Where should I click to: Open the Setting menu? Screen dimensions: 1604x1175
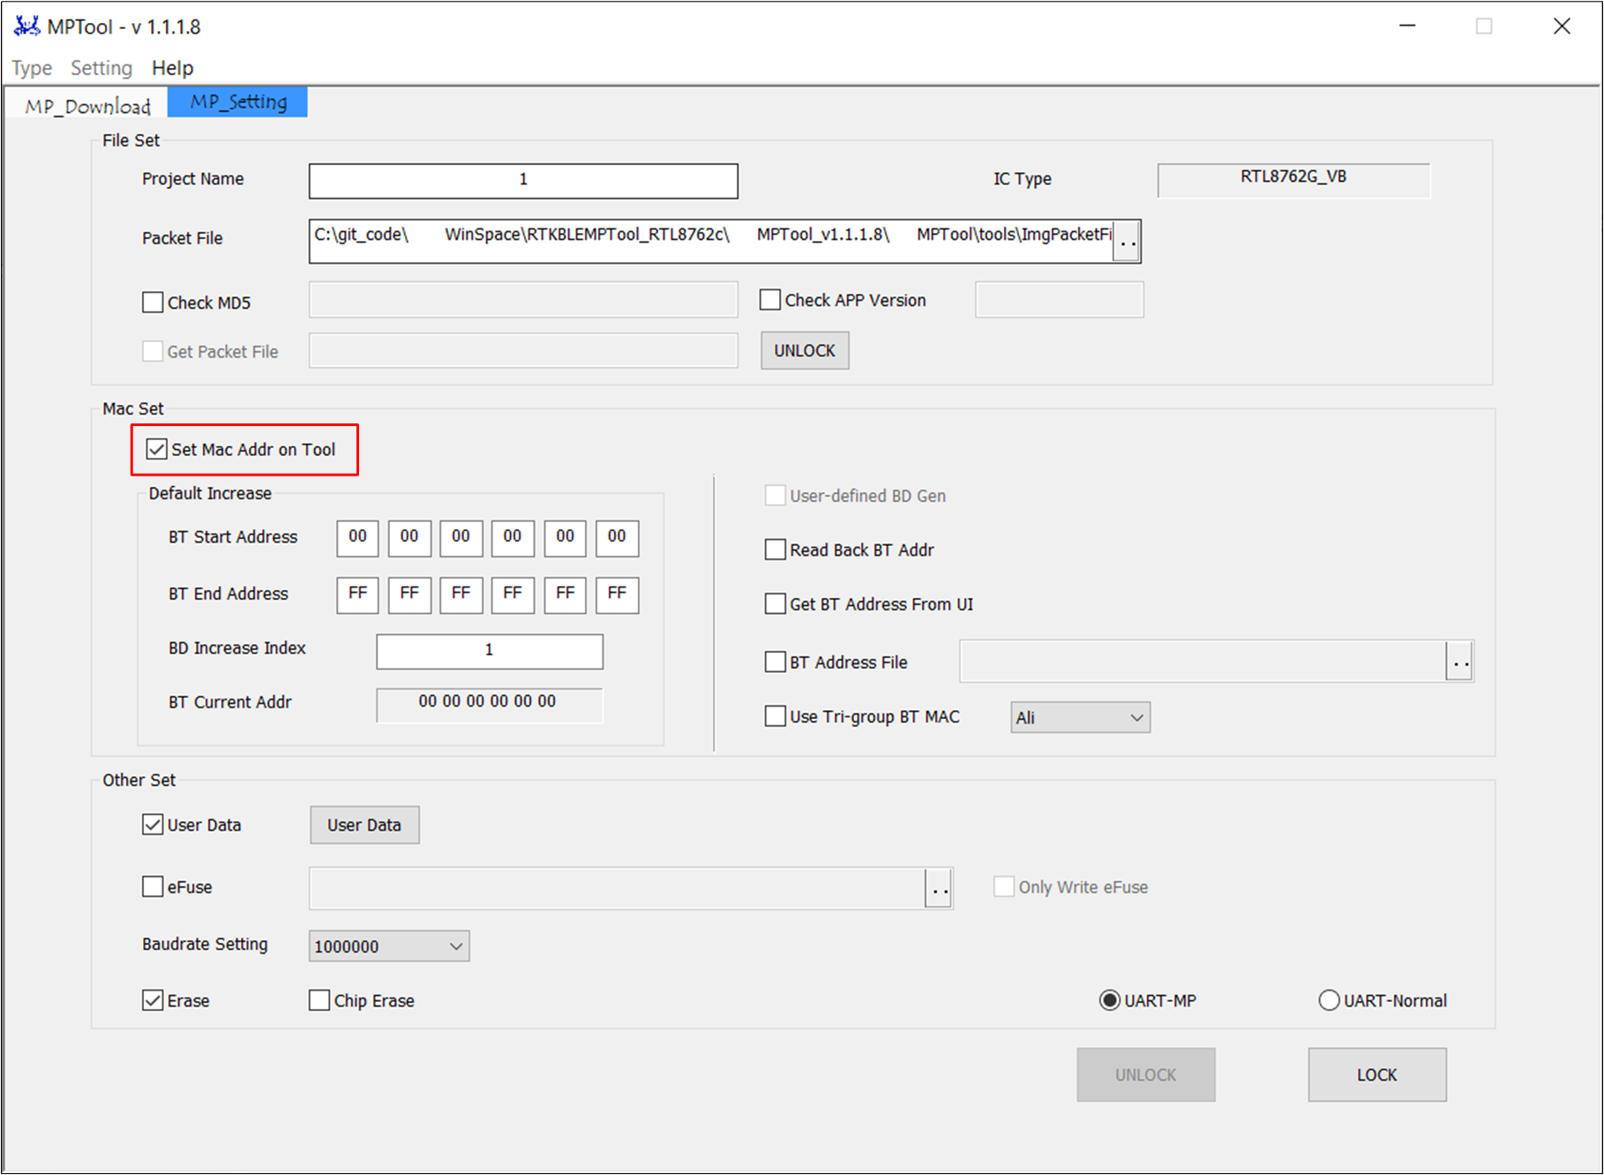(101, 68)
